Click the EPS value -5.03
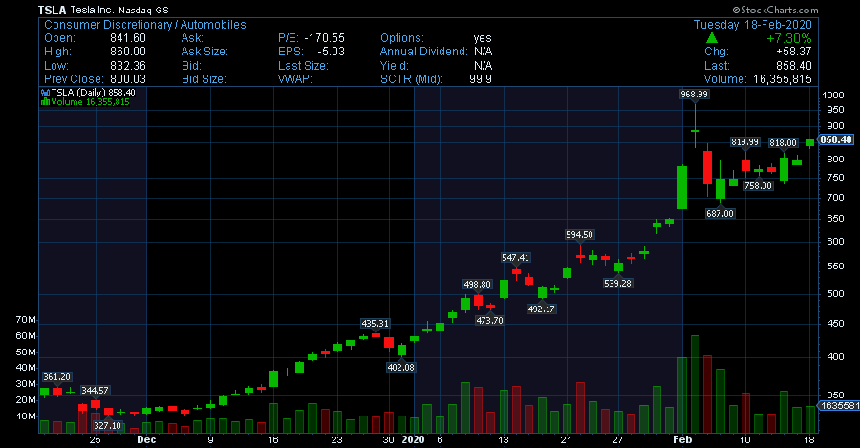860x448 pixels. click(x=332, y=52)
